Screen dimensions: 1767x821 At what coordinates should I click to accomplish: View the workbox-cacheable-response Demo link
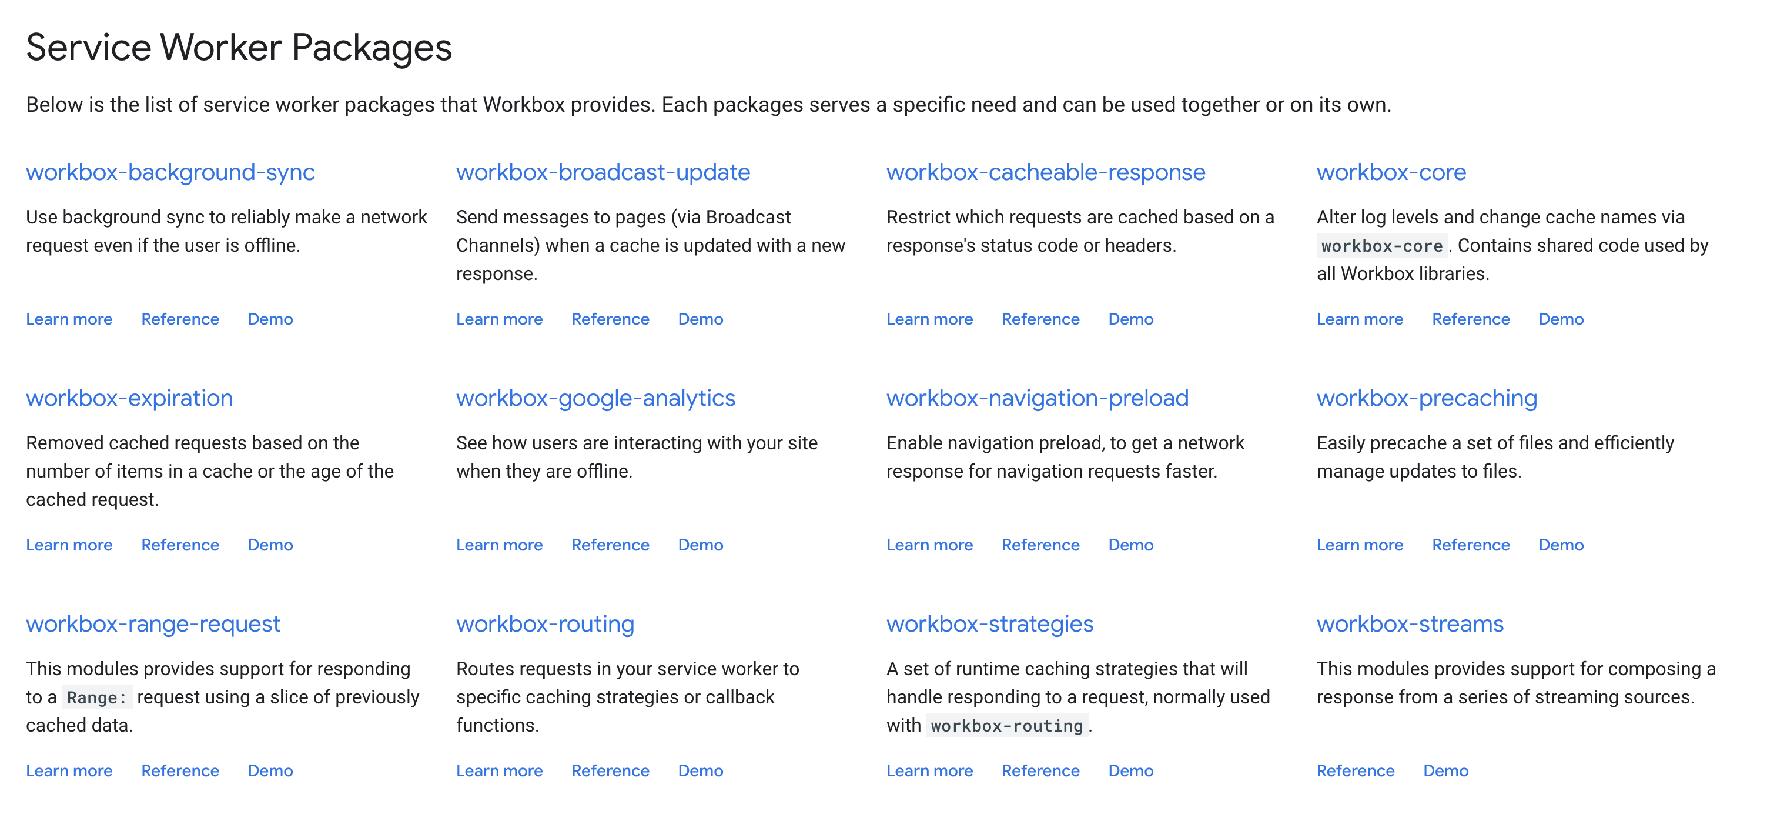point(1130,319)
